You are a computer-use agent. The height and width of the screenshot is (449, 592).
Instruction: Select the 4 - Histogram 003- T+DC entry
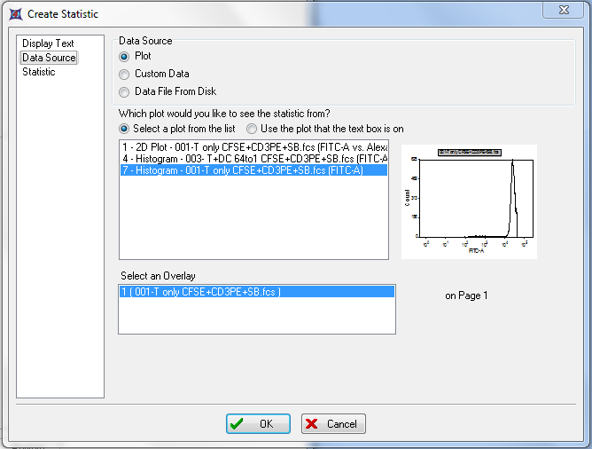point(254,159)
